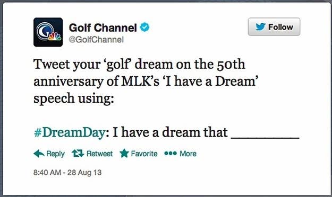Open the Golf Channel display name
This screenshot has height=197, width=332.
[103, 28]
